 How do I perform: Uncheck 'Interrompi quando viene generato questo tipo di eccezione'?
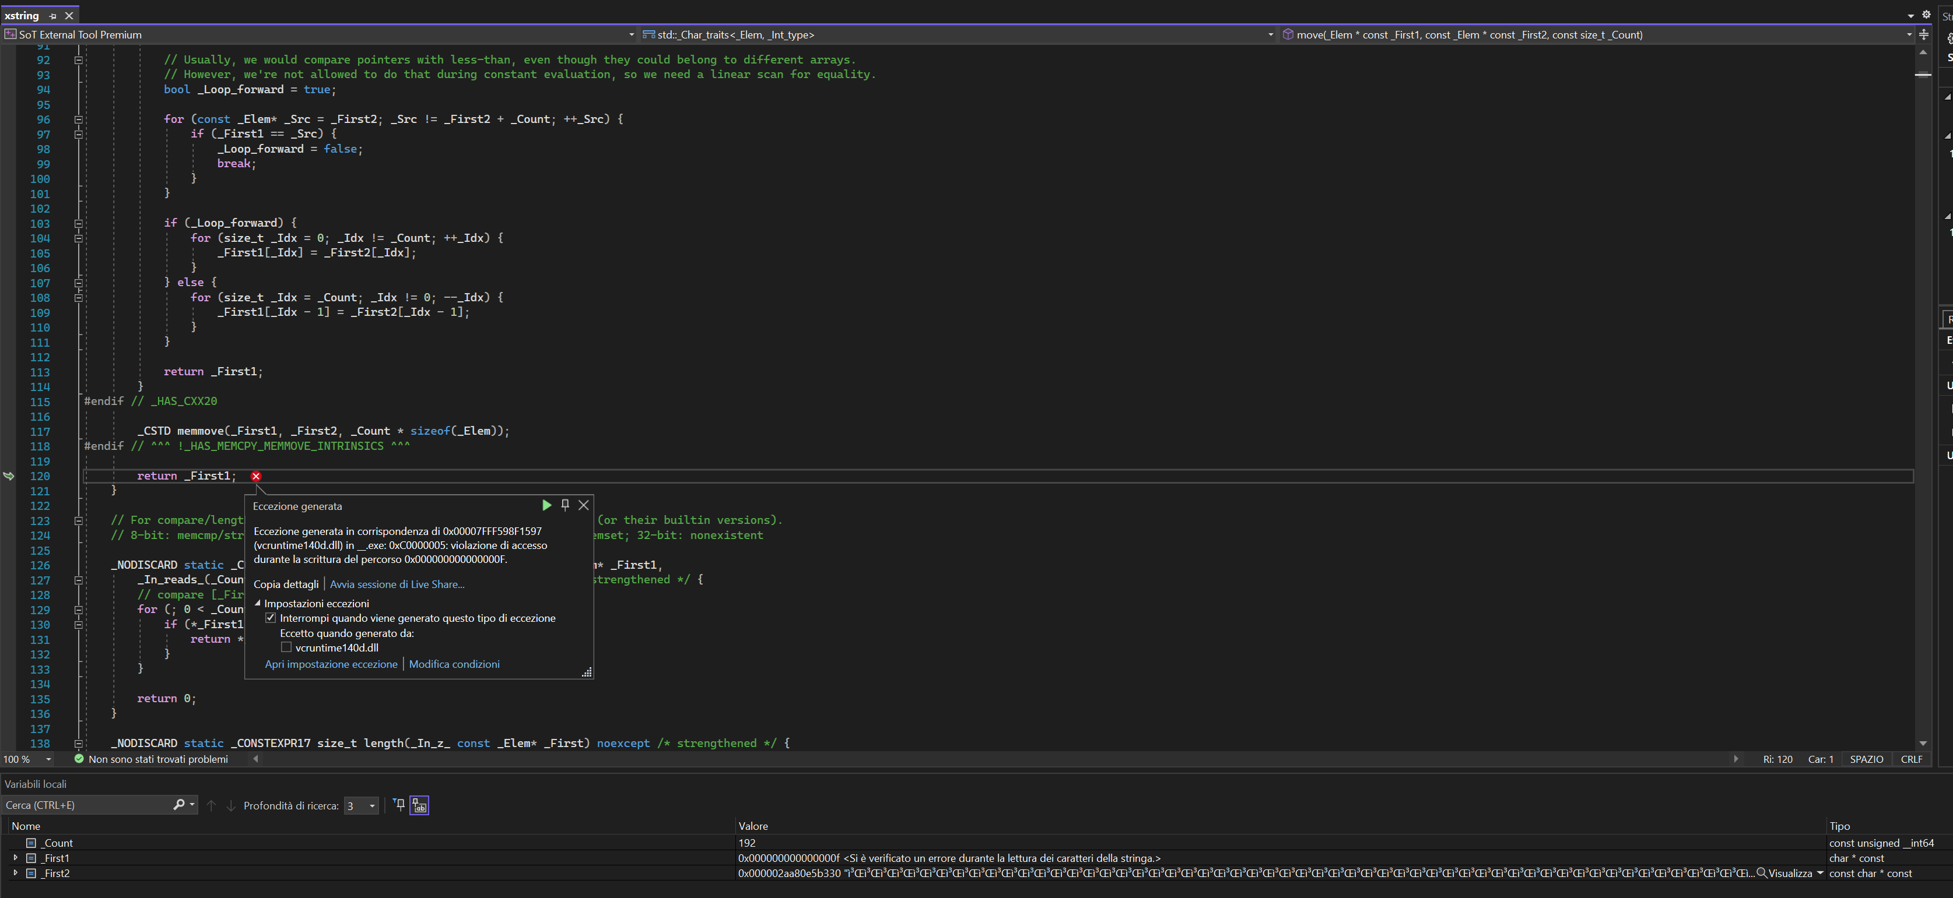point(271,618)
